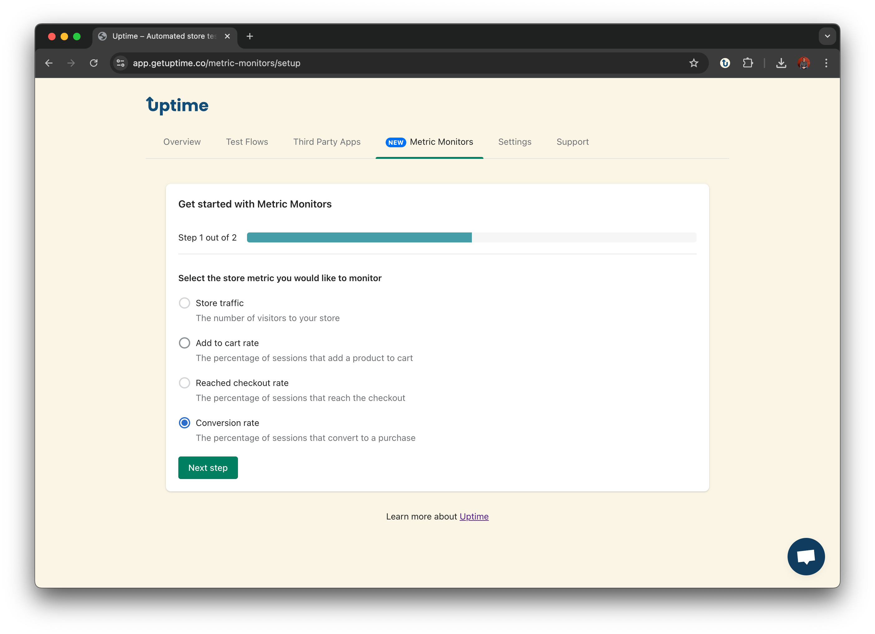Select the Store traffic radio option

[x=185, y=303]
